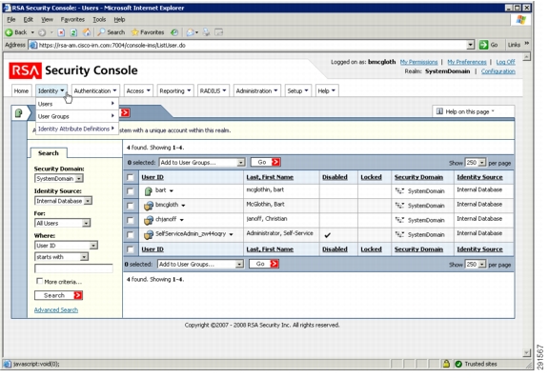Click user icon next to chjanoff
Viewport: 549px width, 378px height.
(149, 220)
